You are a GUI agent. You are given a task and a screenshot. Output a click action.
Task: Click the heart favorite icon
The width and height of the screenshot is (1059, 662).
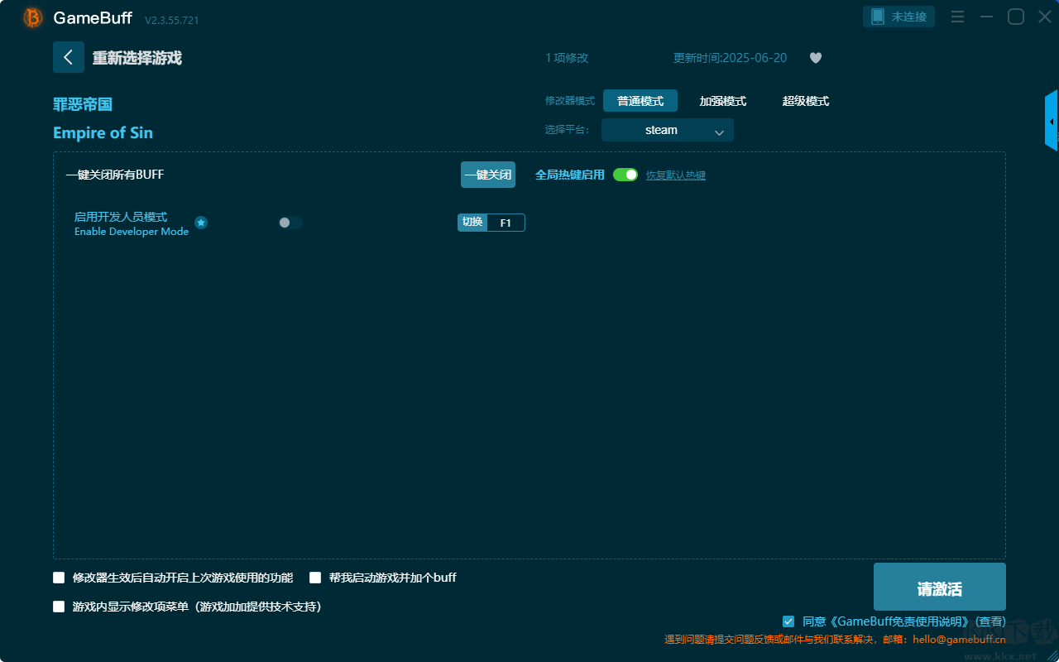[816, 58]
